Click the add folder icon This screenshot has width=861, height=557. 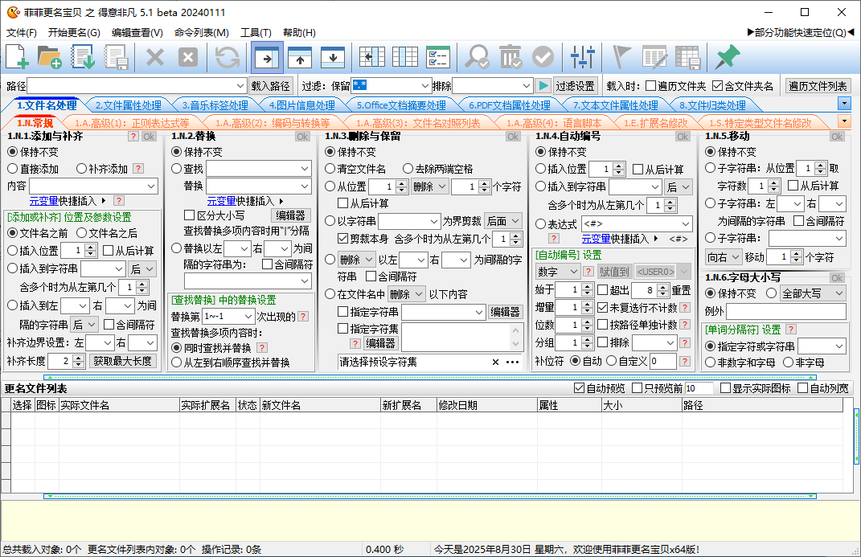[50, 57]
